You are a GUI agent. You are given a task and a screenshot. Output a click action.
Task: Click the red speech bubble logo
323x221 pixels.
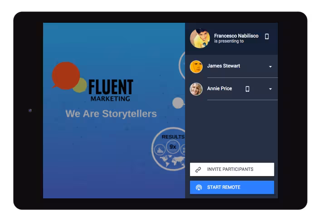[66, 76]
